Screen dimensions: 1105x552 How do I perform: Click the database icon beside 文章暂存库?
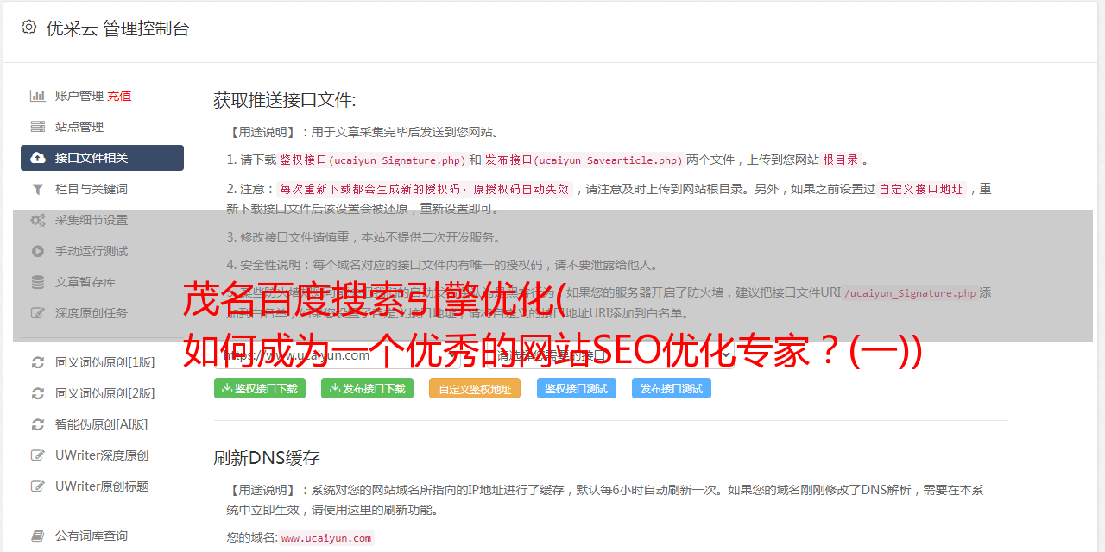coord(38,282)
